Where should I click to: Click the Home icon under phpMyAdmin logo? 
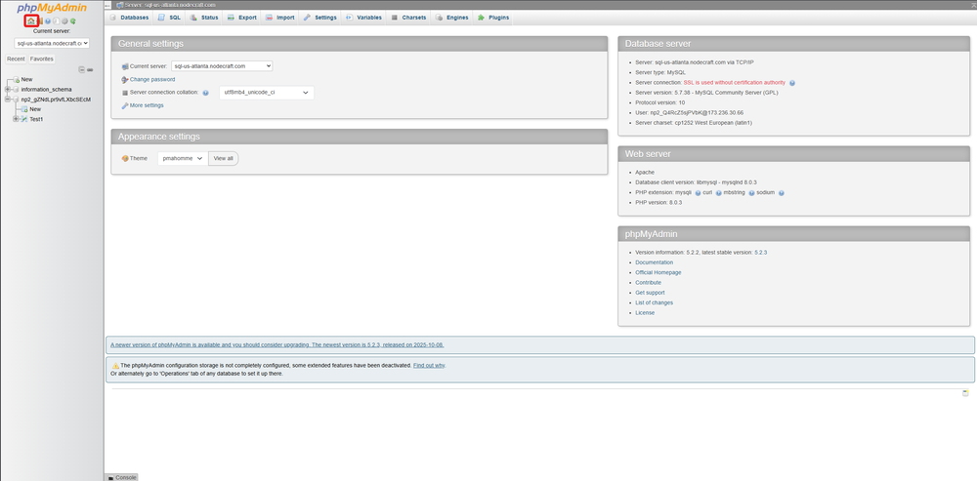[x=31, y=20]
